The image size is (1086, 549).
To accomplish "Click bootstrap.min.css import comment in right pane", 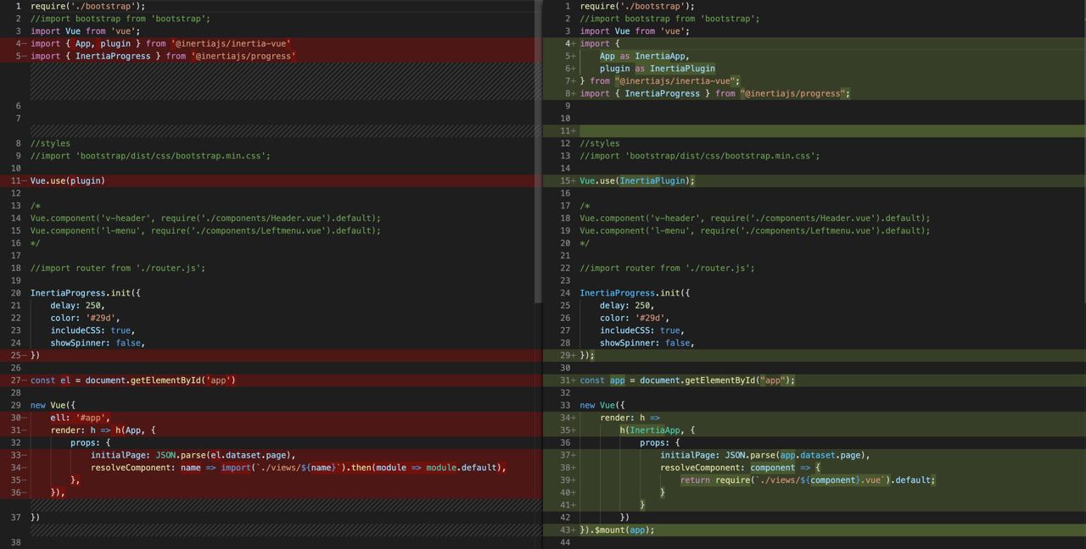I will tap(700, 156).
